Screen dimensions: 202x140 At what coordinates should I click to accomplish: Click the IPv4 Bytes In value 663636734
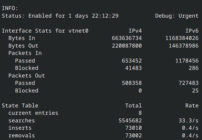pyautogui.click(x=127, y=38)
